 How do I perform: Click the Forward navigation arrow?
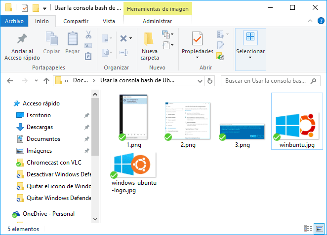click(25, 81)
